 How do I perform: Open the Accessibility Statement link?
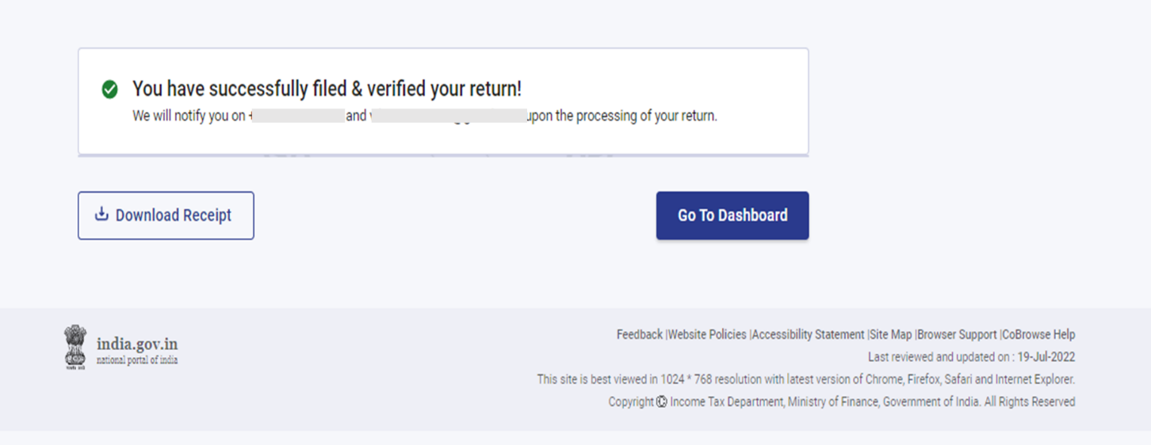808,335
